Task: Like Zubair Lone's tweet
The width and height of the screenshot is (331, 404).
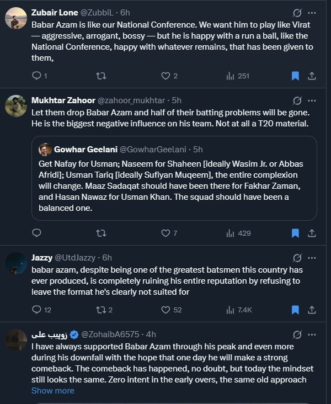Action: 165,76
